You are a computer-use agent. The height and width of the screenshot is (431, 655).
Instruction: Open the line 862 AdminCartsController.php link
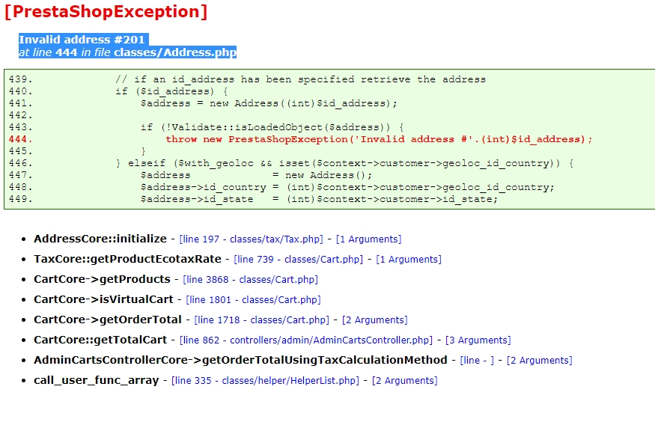pyautogui.click(x=306, y=340)
